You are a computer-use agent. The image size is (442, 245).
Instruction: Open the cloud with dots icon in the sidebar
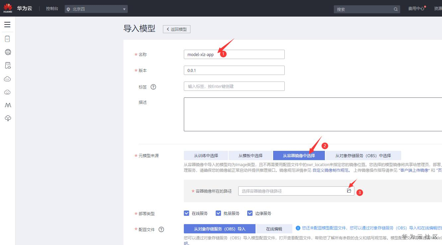click(7, 79)
